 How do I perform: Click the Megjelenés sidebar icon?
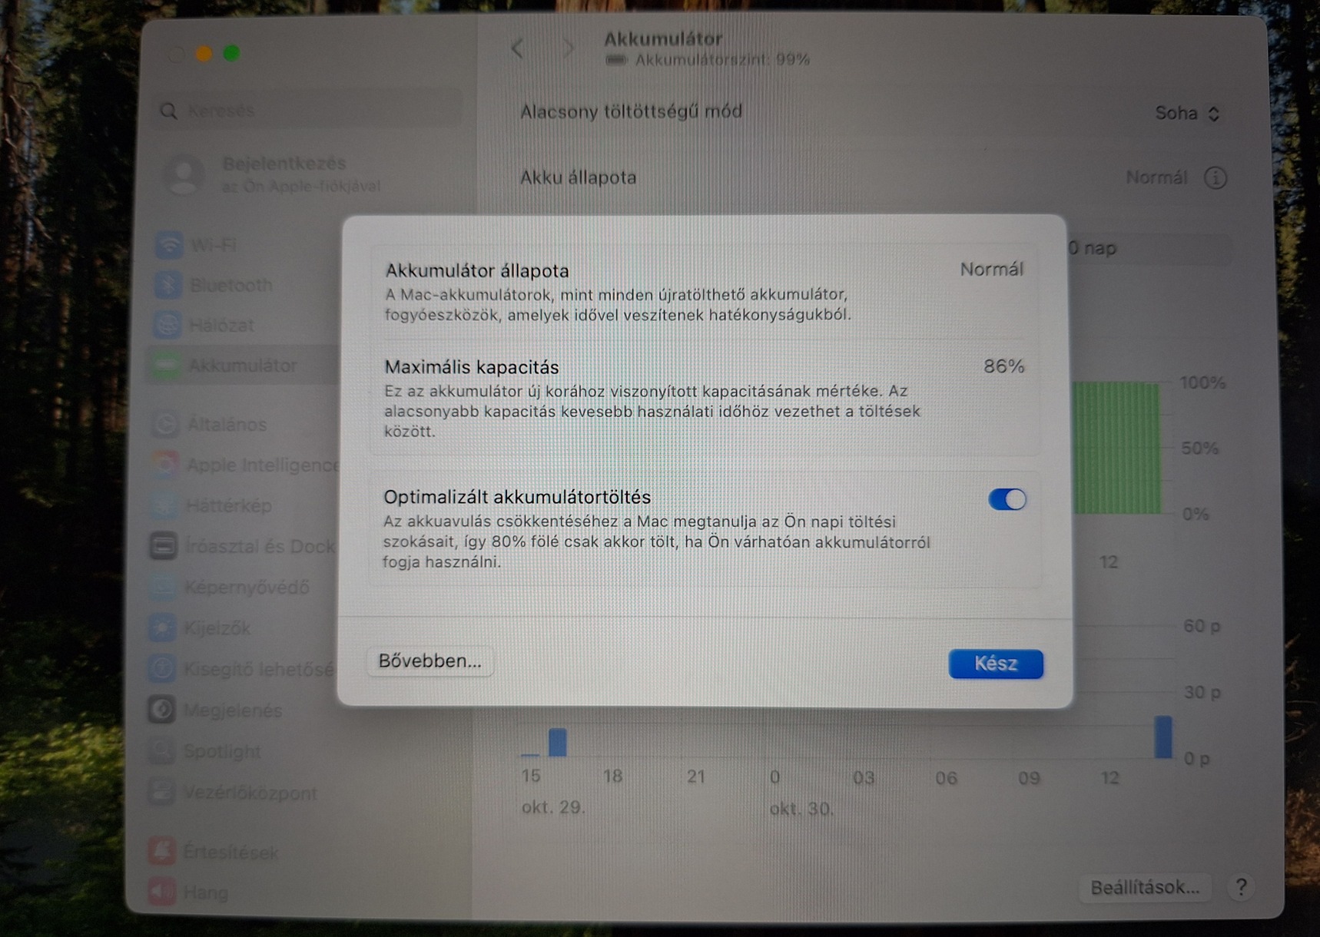[x=161, y=710]
